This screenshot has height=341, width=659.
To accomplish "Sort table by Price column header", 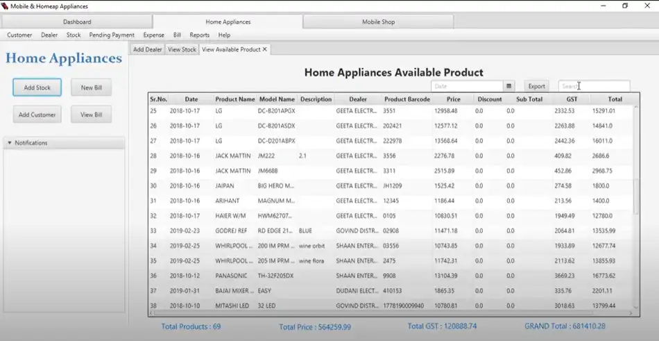I will [x=453, y=99].
